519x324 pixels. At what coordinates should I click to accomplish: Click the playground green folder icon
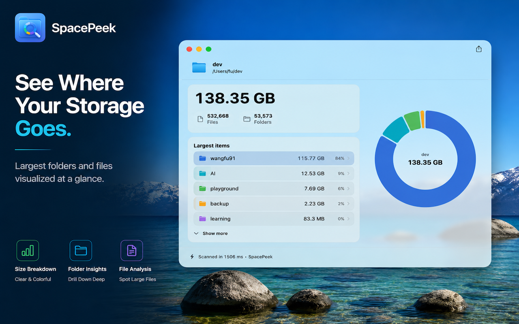click(x=202, y=189)
